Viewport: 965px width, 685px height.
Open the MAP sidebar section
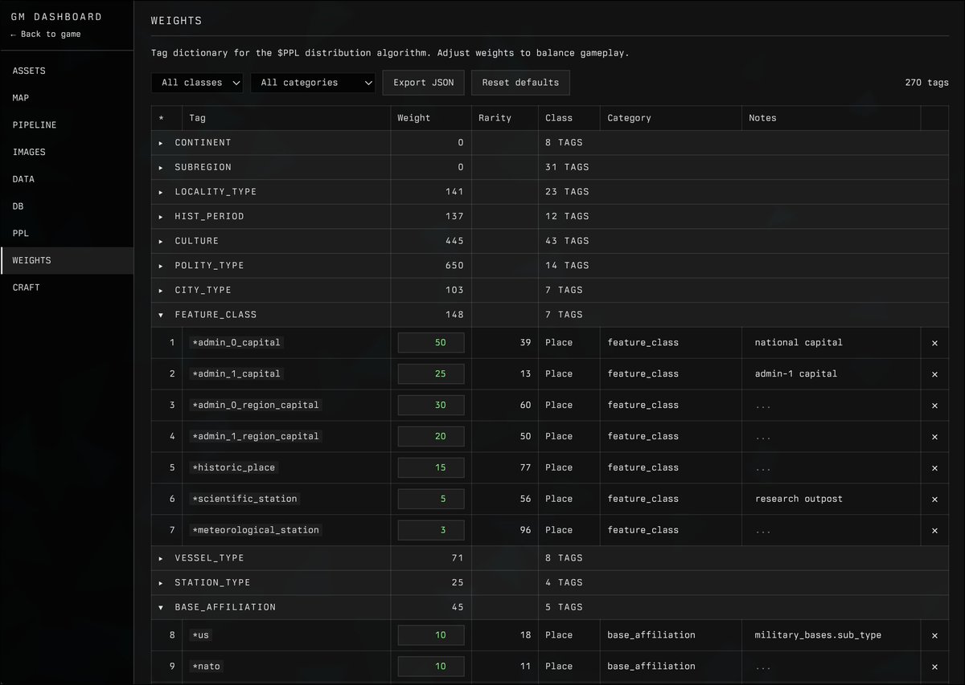67,98
